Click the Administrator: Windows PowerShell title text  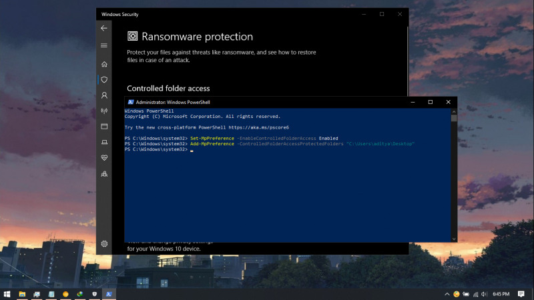173,102
